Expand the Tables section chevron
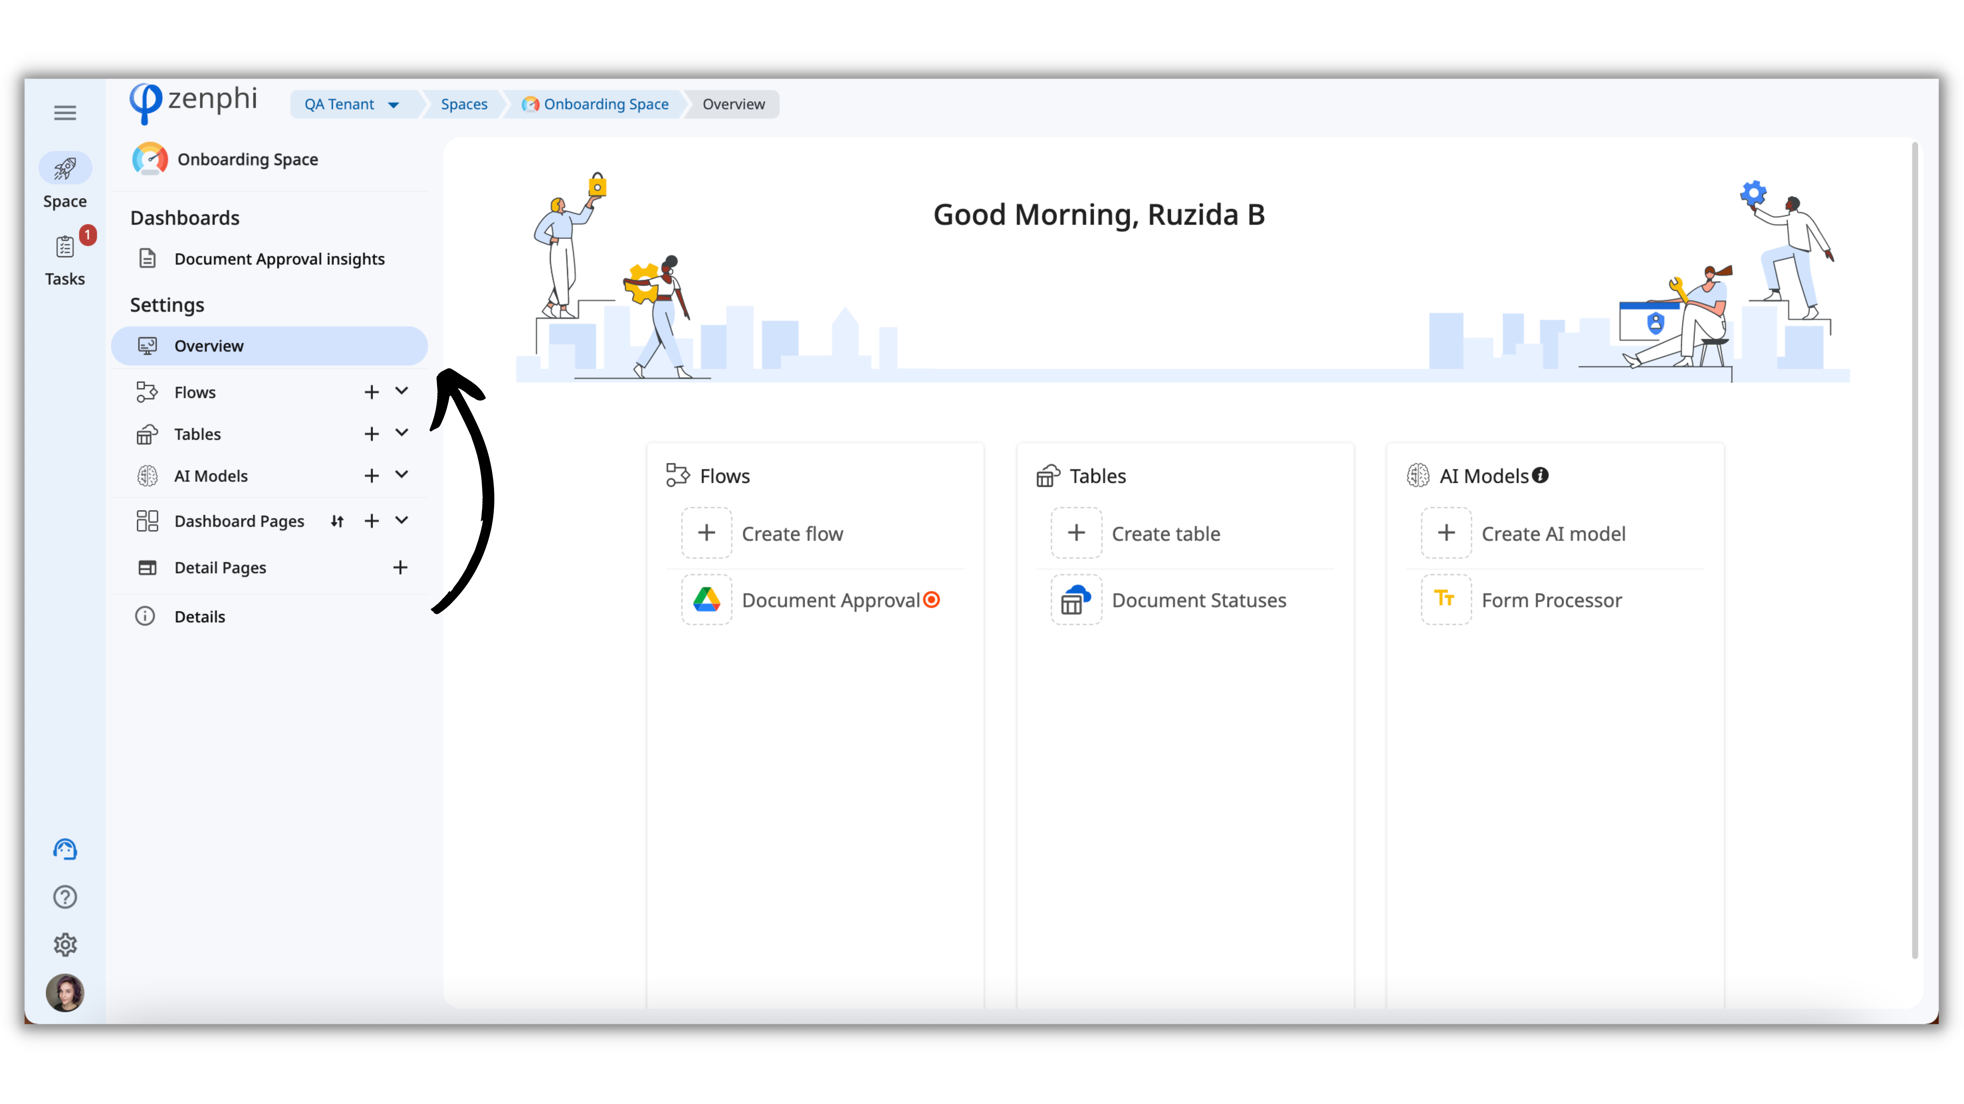The image size is (1964, 1104). pyautogui.click(x=402, y=433)
